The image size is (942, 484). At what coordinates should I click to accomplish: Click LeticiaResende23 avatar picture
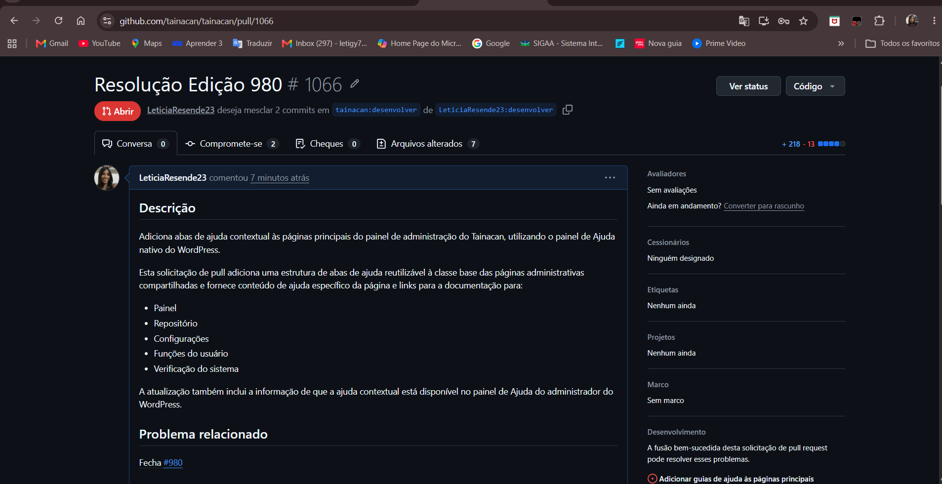pos(107,178)
